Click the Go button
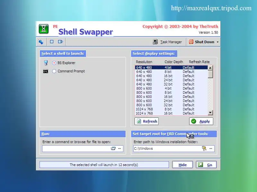This screenshot has height=192, width=257. [206, 165]
